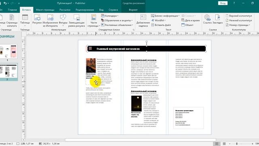Viewport: 259px width, 146px height.
Task: Expand Календари dropdown
Action: (x=110, y=16)
